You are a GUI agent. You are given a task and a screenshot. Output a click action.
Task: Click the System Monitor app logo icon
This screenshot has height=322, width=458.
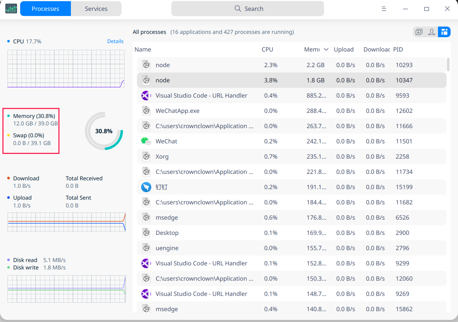(x=11, y=9)
